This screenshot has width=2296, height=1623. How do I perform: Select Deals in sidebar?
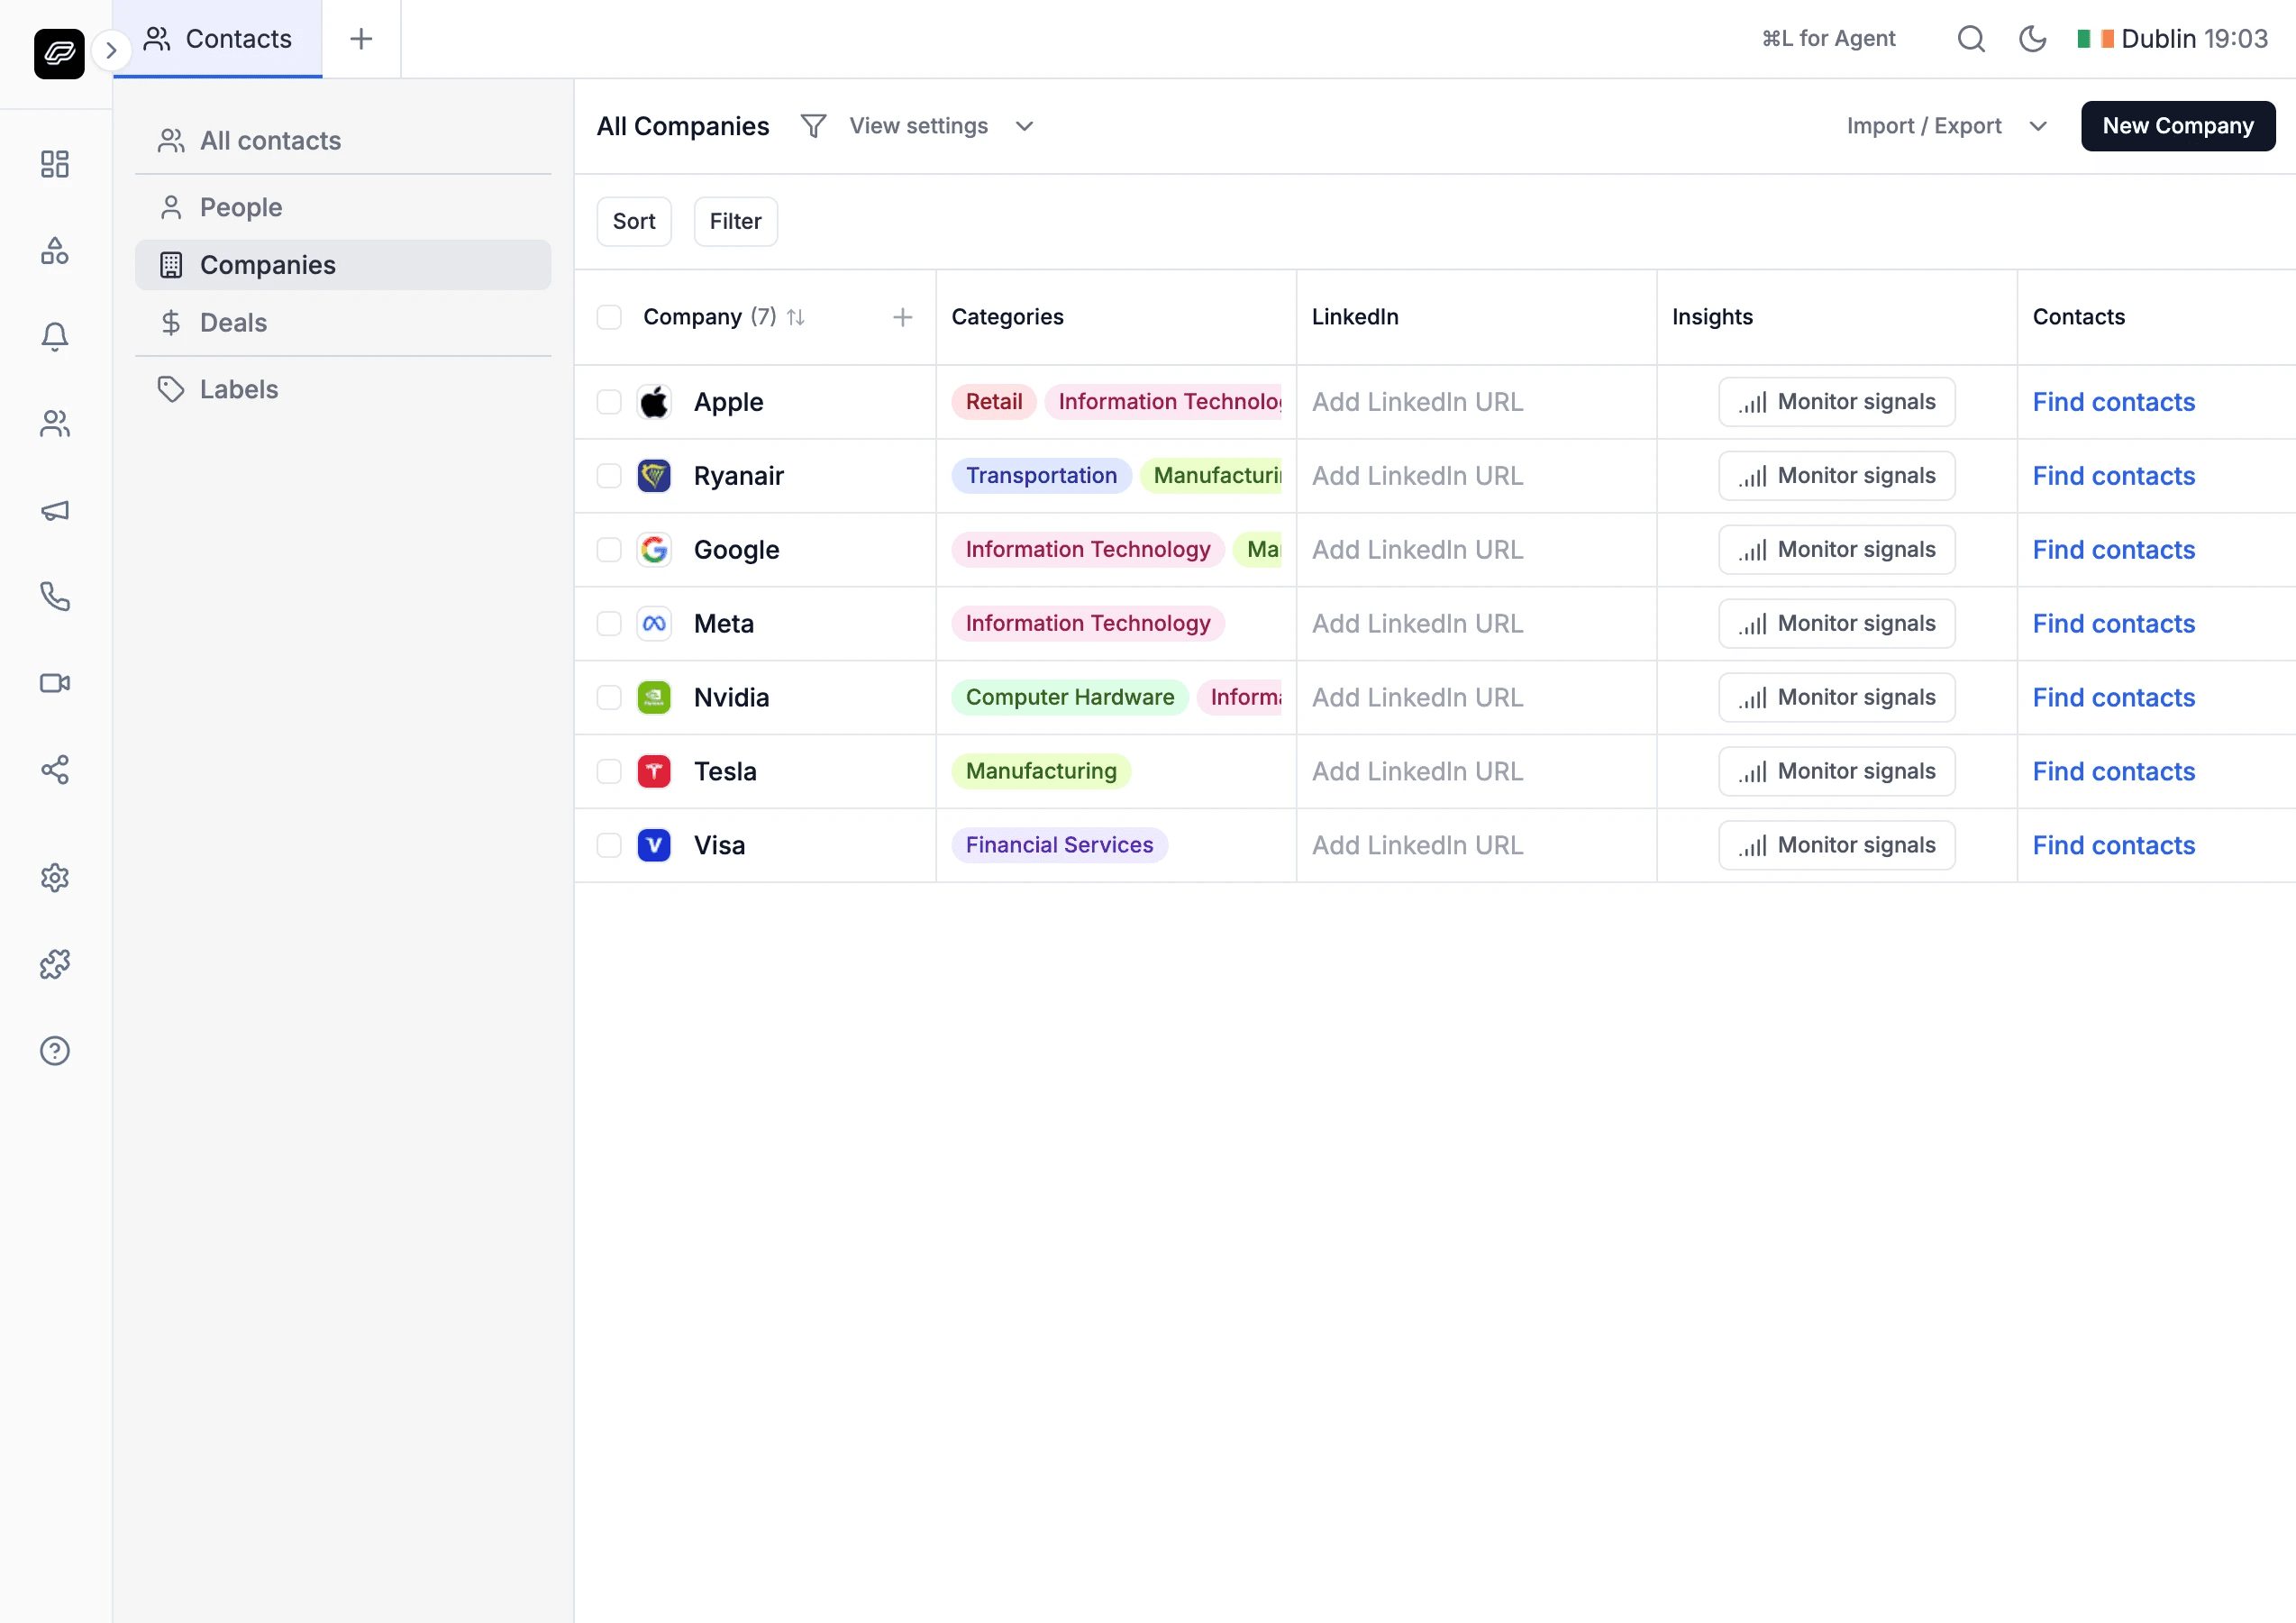(343, 323)
